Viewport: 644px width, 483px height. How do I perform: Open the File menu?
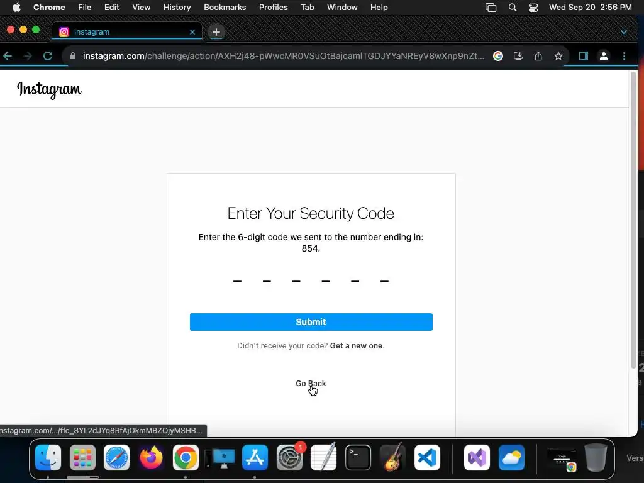85,7
